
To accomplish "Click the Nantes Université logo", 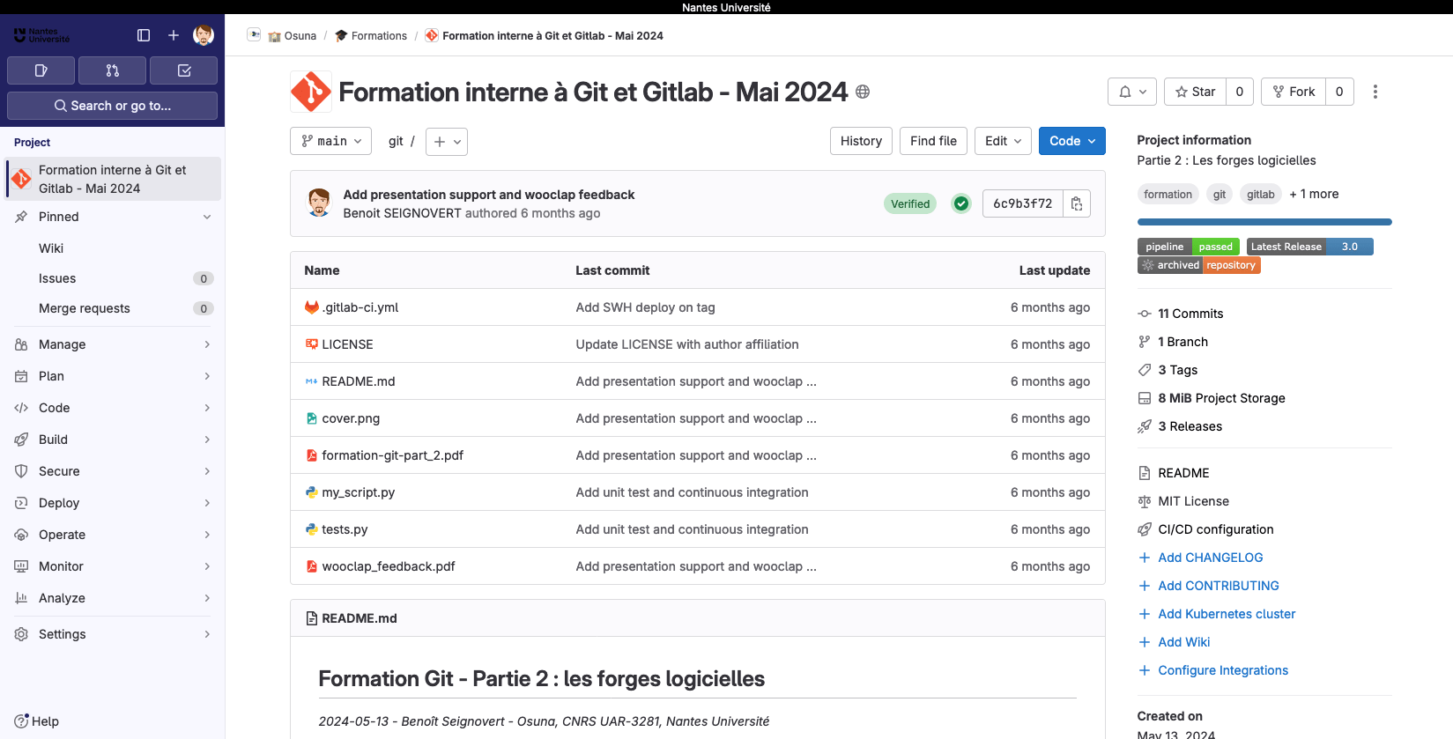I will click(x=41, y=35).
